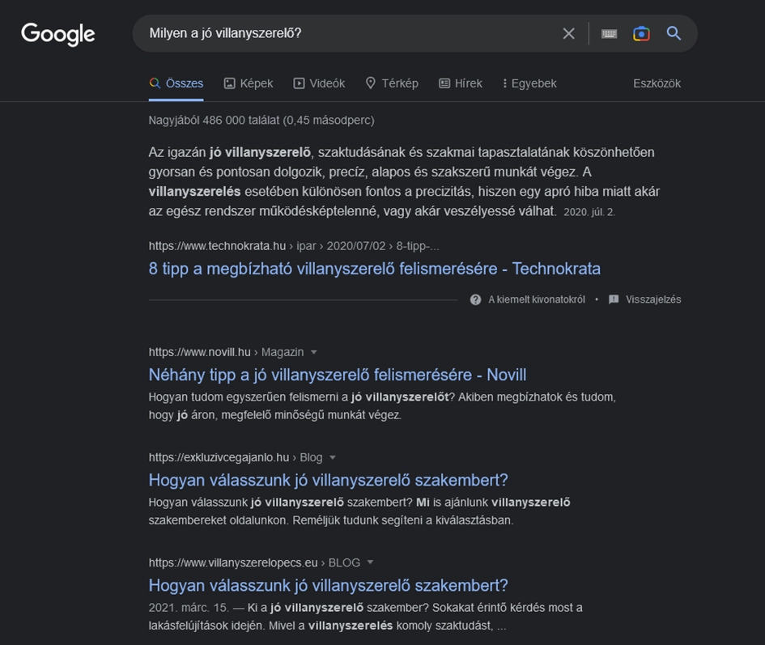Click the 'https://www.novill.hu › Magazin' URL text
This screenshot has width=765, height=645.
[227, 352]
